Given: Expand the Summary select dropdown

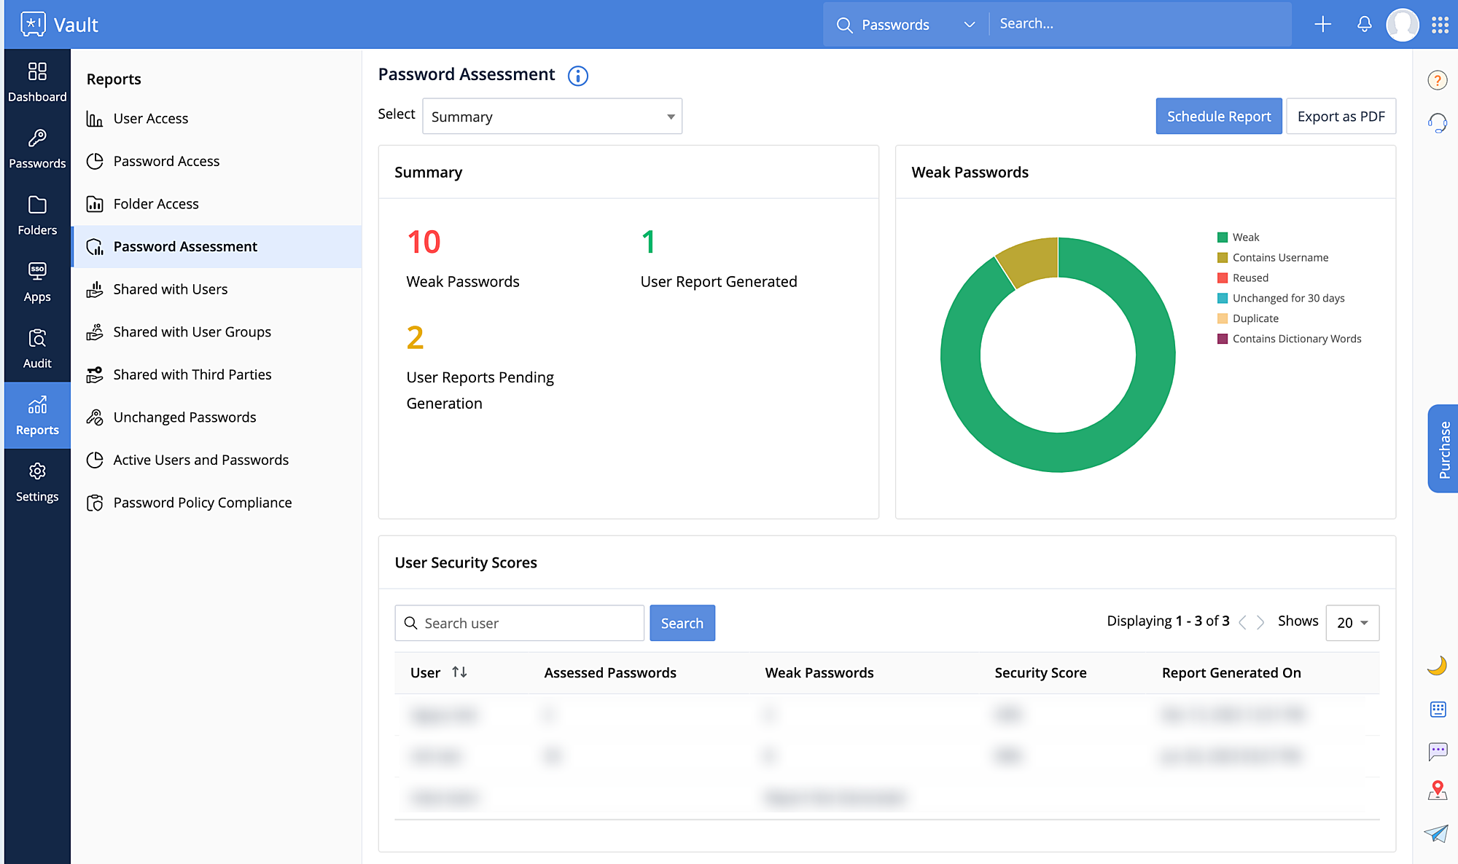Looking at the screenshot, I should coord(552,117).
